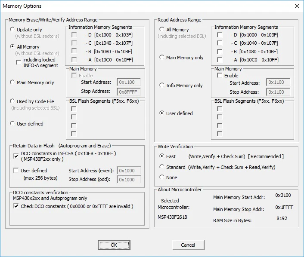Choose Main Memory only in Read Range
Screen dimensions: 304x257
click(x=162, y=58)
